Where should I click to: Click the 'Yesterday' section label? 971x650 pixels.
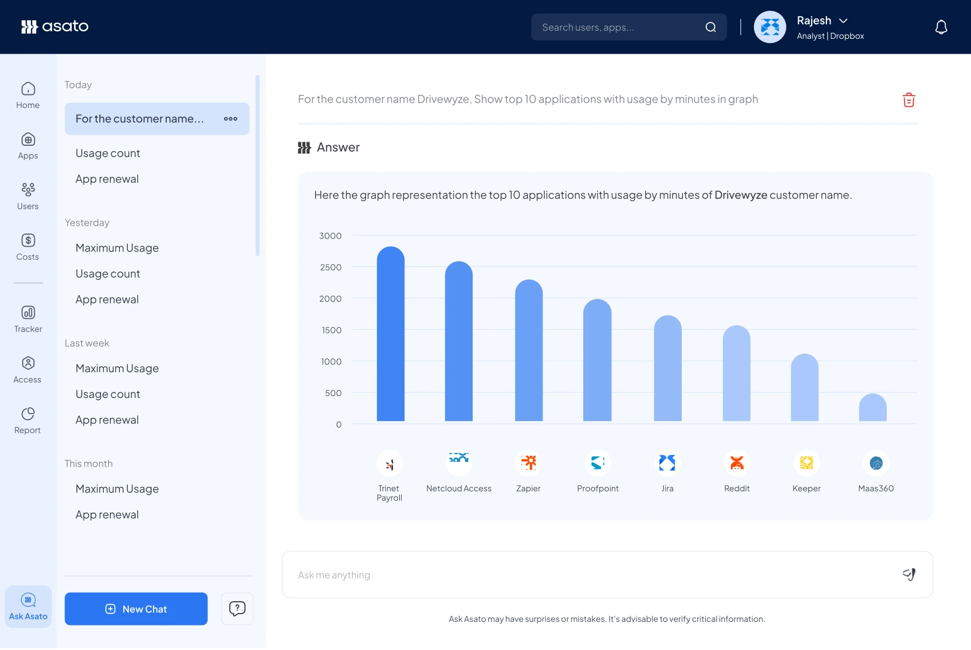87,223
